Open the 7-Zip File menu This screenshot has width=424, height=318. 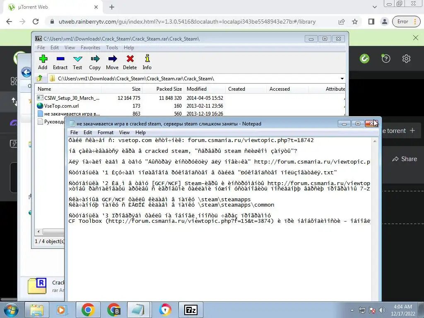41,48
